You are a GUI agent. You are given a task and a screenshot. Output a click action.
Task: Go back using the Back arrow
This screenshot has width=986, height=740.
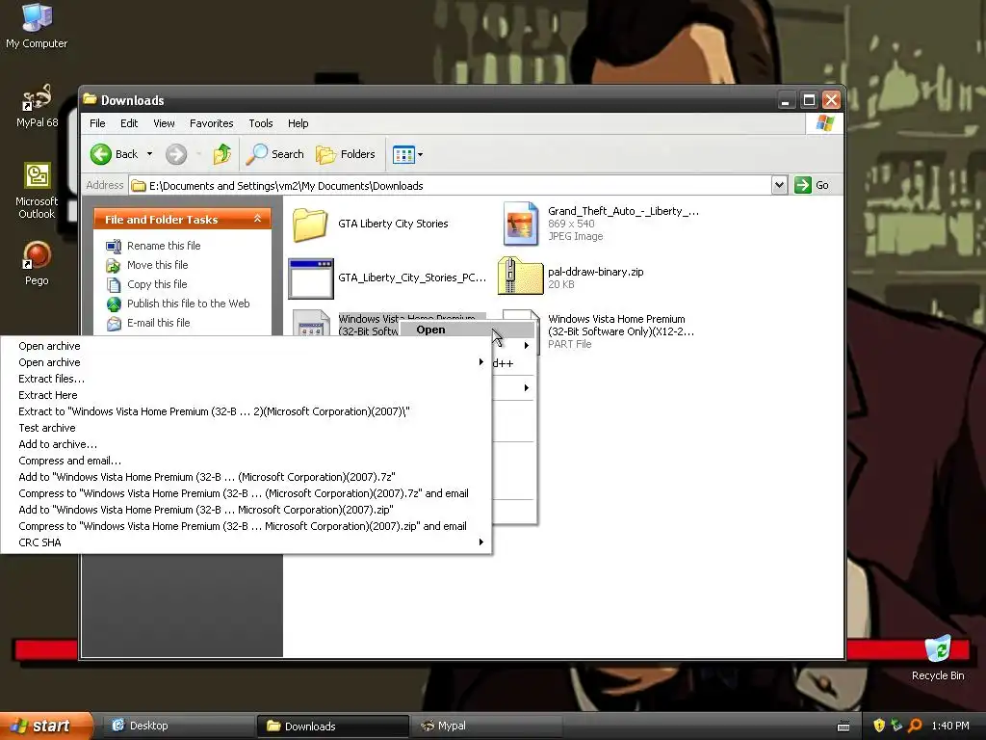[x=115, y=154]
